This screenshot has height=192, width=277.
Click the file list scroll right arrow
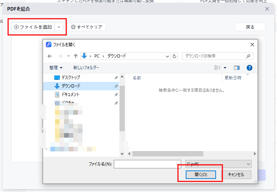click(x=254, y=154)
